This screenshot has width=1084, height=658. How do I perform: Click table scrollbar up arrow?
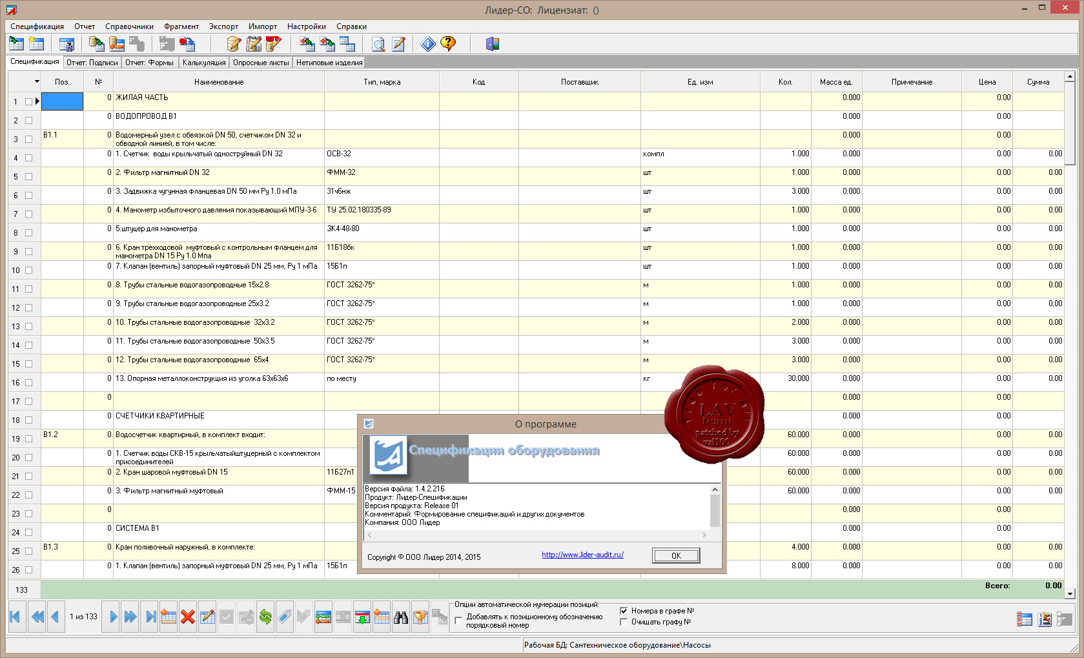pos(1070,76)
